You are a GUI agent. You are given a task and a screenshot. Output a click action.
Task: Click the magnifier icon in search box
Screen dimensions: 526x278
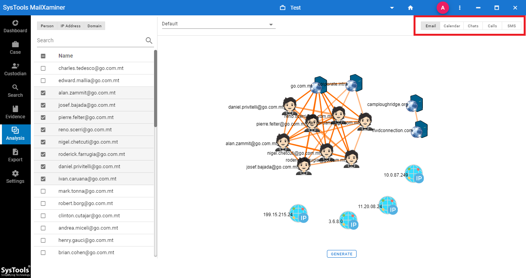tap(149, 40)
